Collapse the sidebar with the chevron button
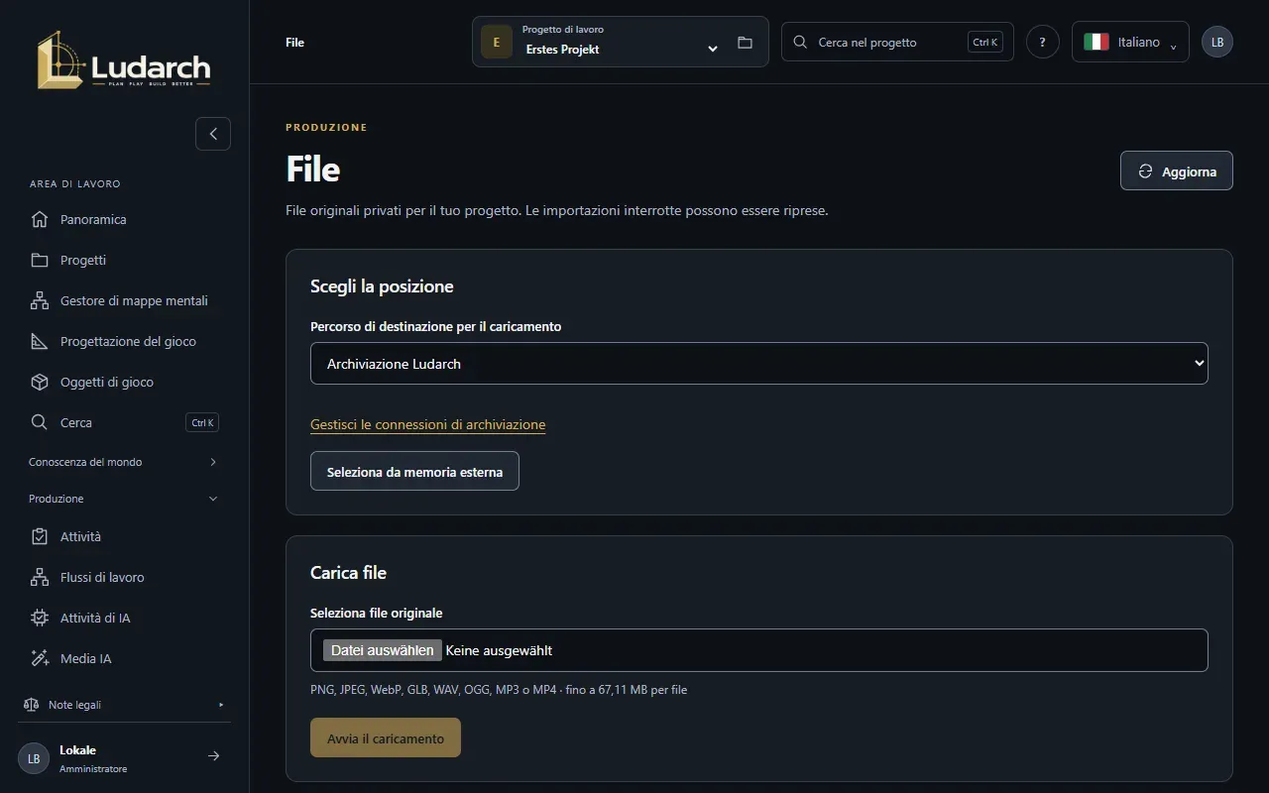Viewport: 1269px width, 793px height. point(213,134)
